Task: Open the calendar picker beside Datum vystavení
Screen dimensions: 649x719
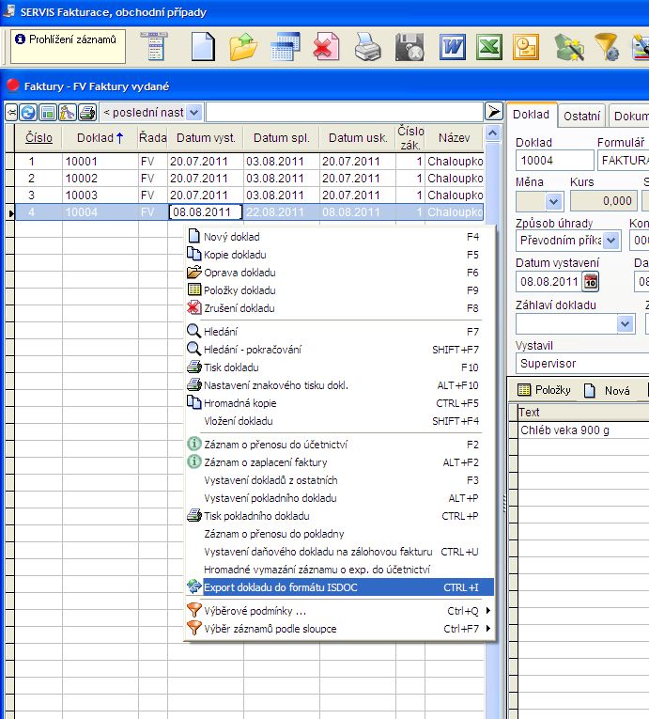Action: [590, 282]
